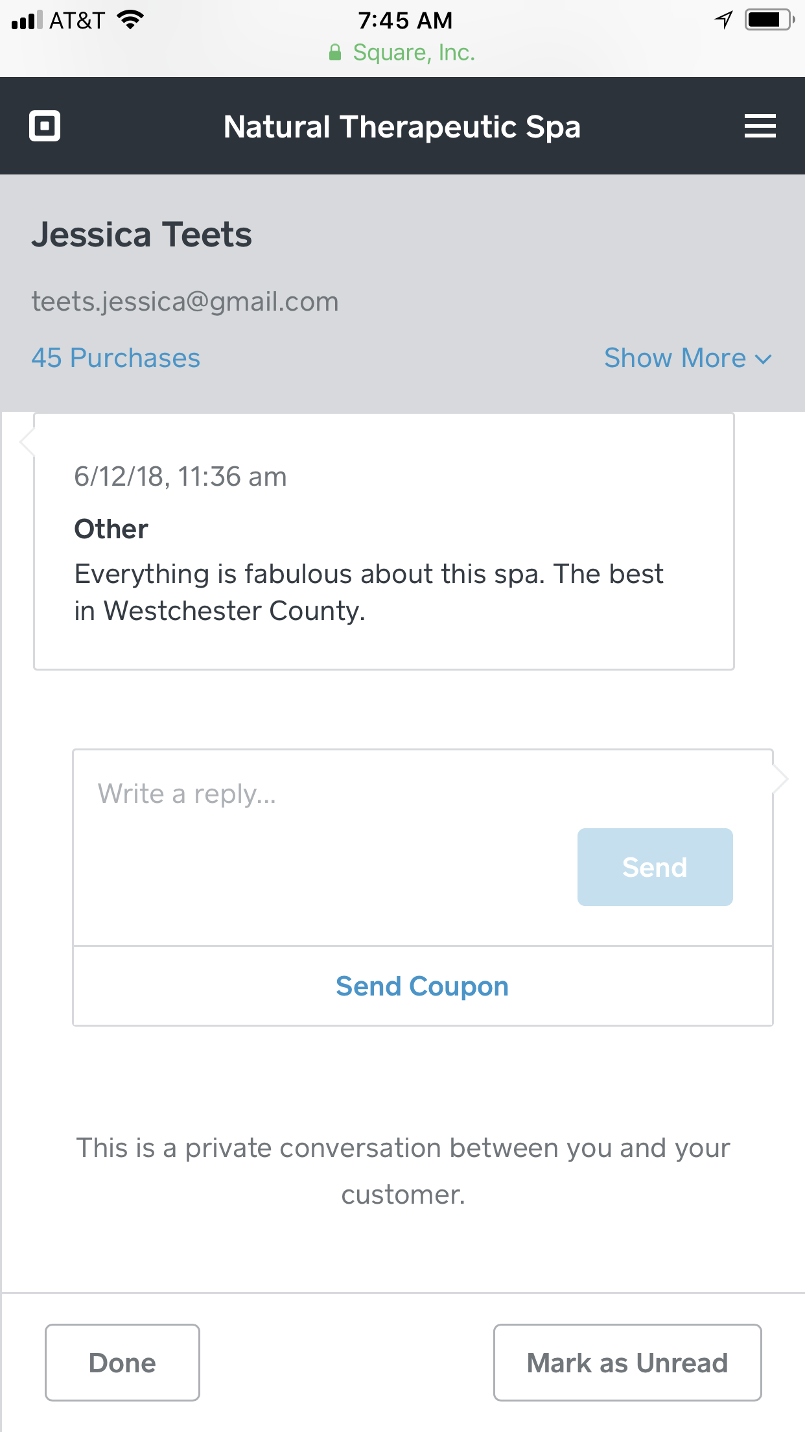Open the 45 Purchases link

tap(116, 358)
